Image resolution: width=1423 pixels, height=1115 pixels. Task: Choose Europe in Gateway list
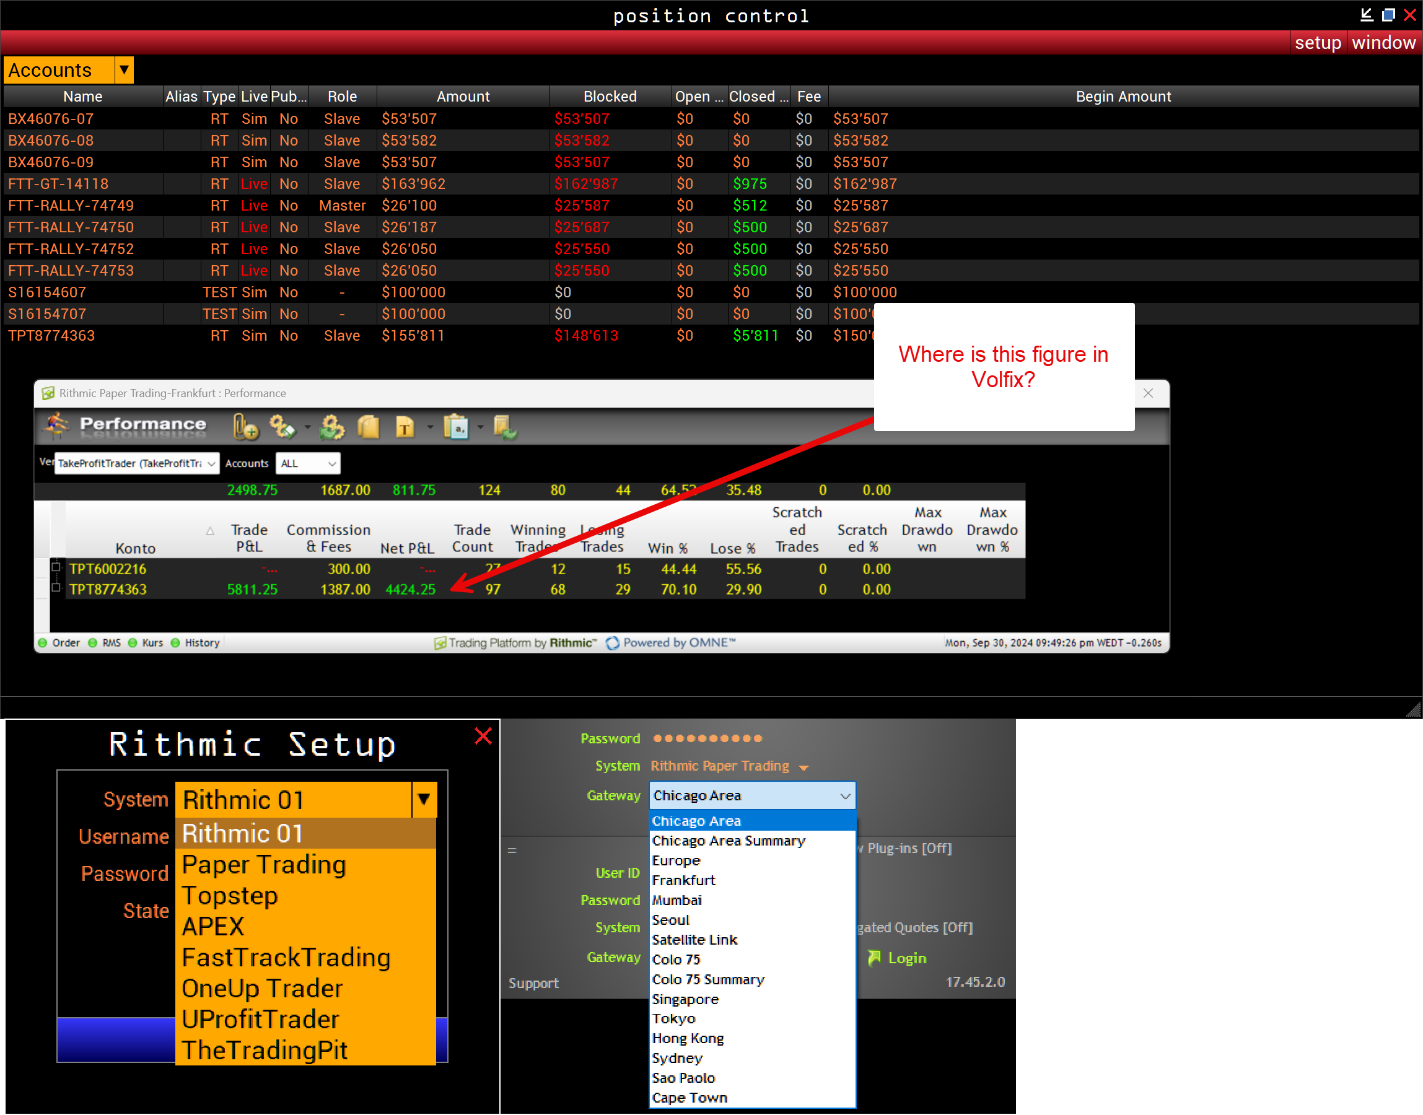click(752, 861)
